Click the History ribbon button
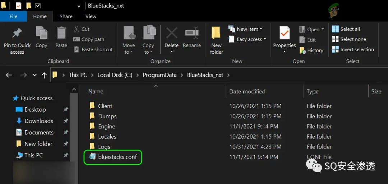 (x=311, y=50)
